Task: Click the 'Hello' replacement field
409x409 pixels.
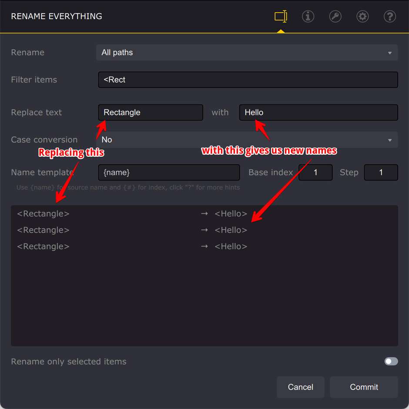Action: (x=318, y=112)
